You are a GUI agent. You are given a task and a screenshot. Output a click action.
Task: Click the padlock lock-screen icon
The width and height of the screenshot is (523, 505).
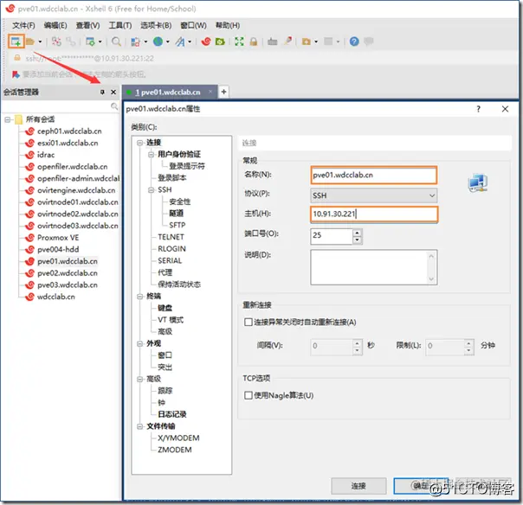pyautogui.click(x=254, y=42)
